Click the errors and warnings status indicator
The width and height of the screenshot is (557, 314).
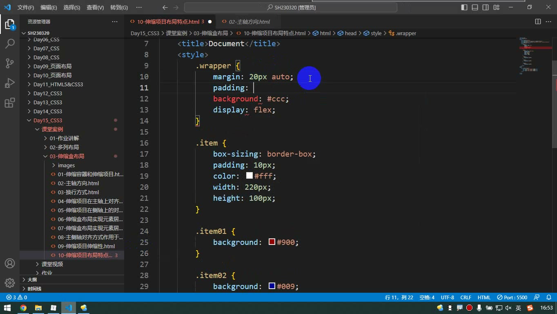point(17,298)
